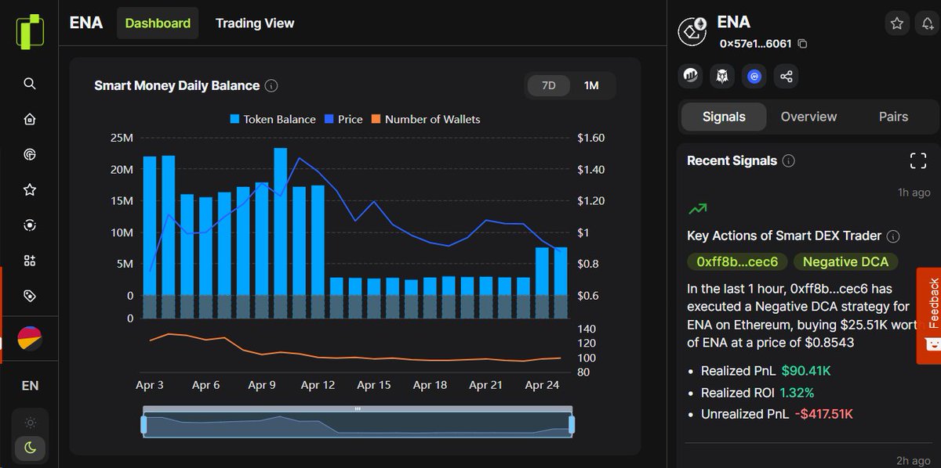This screenshot has width=941, height=468.
Task: Switch to the Dashboard tab
Action: click(158, 23)
